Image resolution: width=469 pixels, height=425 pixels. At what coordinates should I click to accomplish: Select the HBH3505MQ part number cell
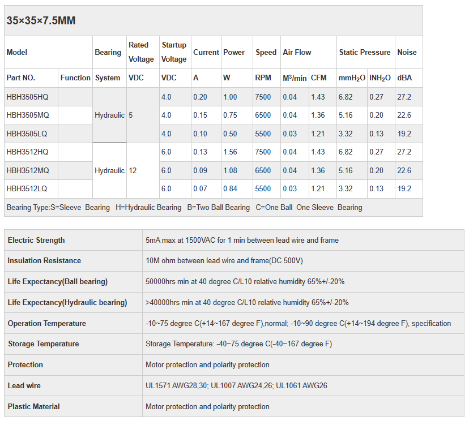pos(28,115)
